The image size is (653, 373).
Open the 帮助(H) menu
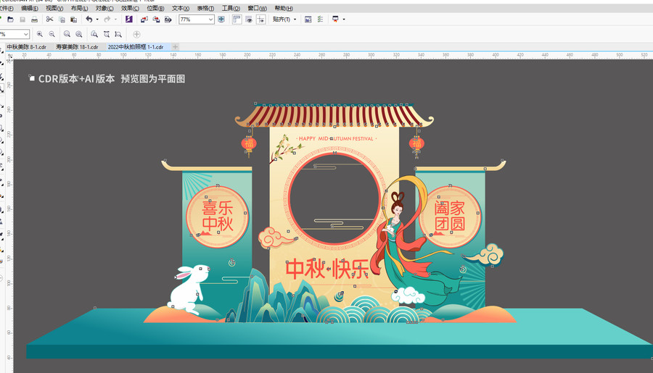click(x=284, y=8)
